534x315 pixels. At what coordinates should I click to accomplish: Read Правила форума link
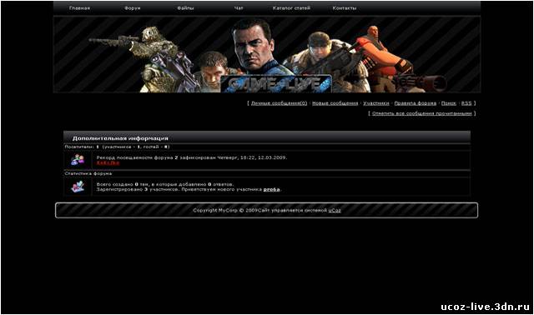pos(416,103)
